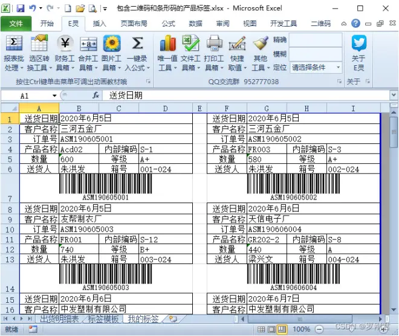Switch to the 数据 ribbon tab

195,24
